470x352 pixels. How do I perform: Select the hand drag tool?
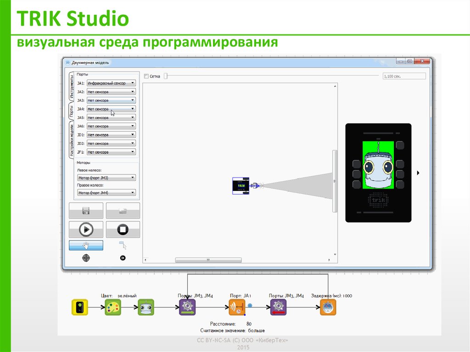pos(86,246)
